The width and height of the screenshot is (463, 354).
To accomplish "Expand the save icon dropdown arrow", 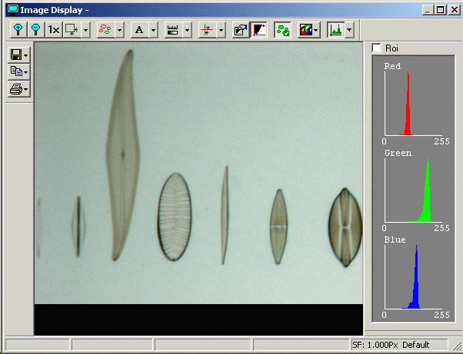I will [x=27, y=55].
